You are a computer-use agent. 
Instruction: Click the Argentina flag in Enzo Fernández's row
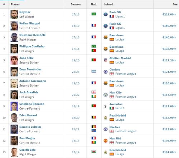pyautogui.click(x=94, y=71)
